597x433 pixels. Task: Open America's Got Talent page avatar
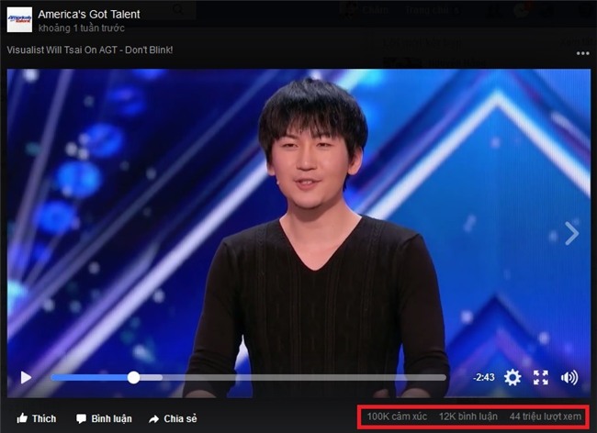click(19, 19)
